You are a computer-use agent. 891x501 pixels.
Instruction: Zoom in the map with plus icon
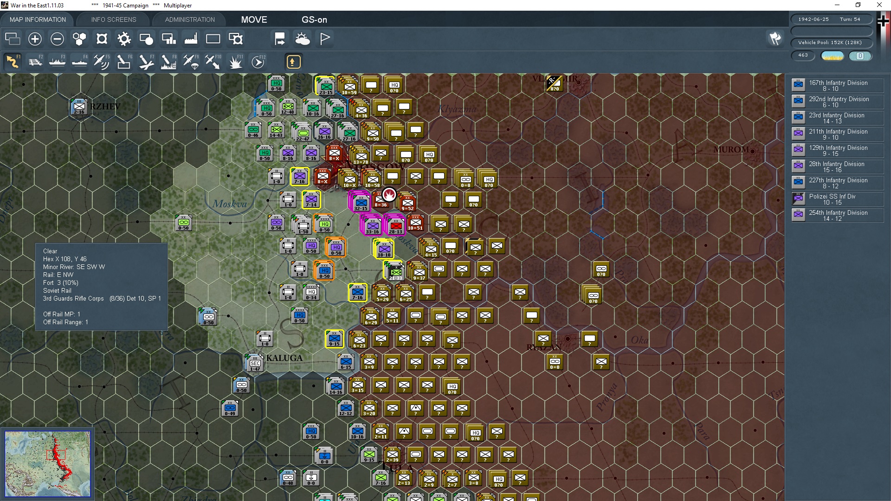pyautogui.click(x=35, y=39)
